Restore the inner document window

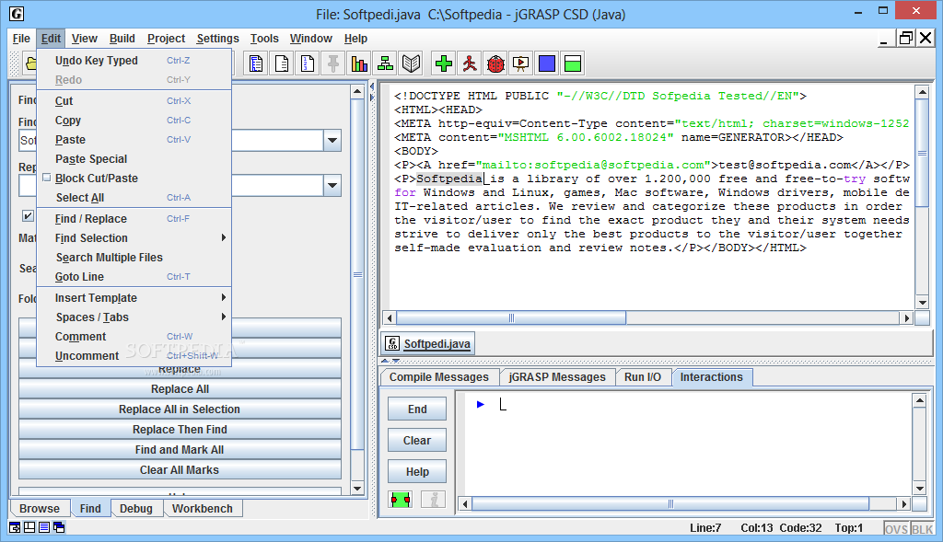click(905, 39)
